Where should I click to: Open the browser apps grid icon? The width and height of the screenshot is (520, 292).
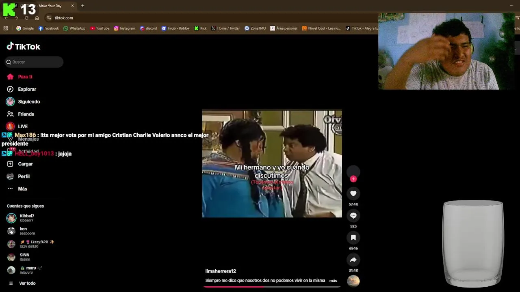(6, 28)
